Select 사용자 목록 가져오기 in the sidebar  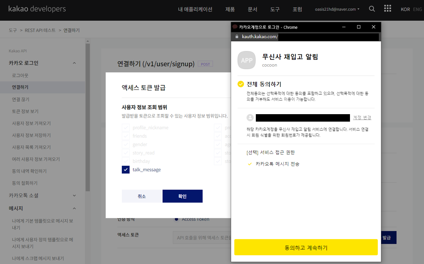(31, 147)
